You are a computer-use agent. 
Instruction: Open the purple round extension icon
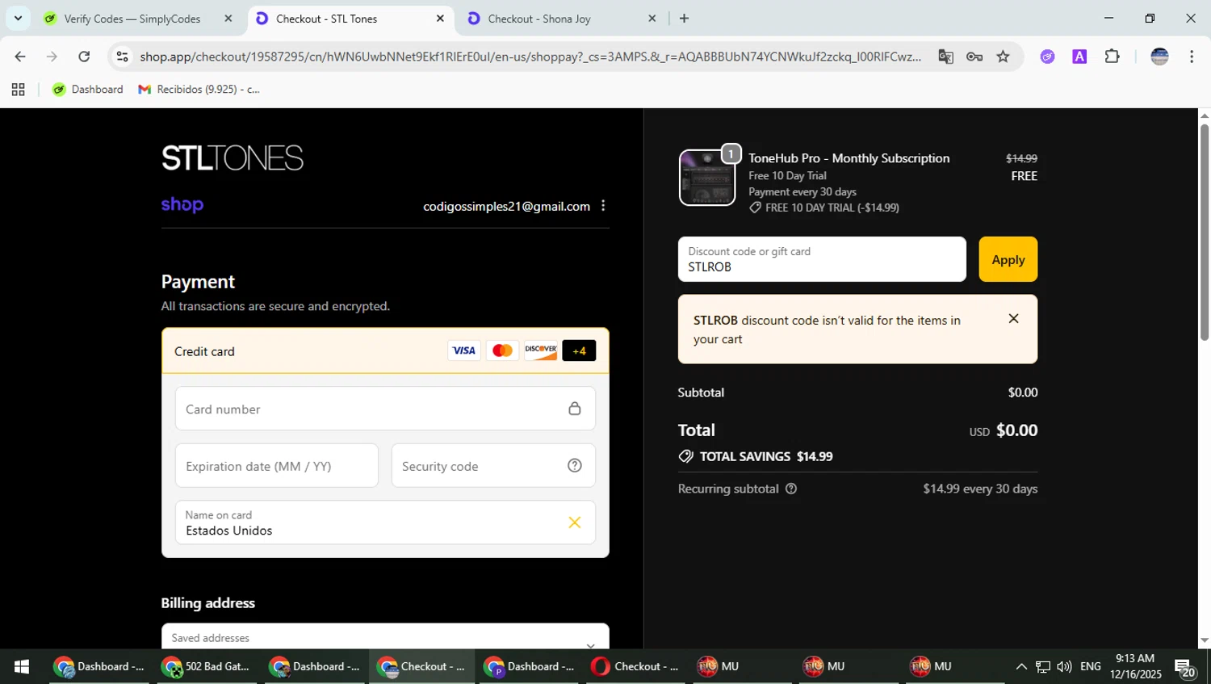point(1047,57)
